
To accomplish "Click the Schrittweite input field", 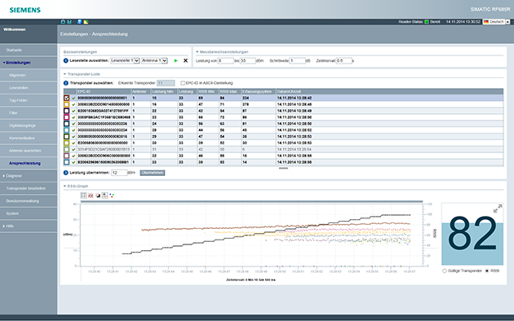I will click(x=297, y=61).
